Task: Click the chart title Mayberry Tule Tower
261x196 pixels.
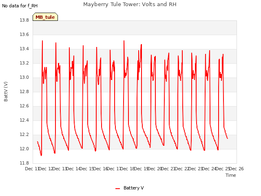Action: [x=130, y=4]
